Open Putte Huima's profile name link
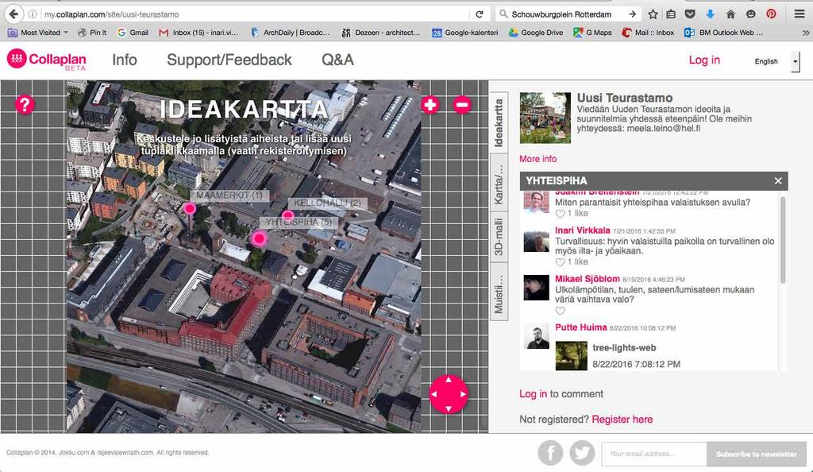 click(580, 327)
